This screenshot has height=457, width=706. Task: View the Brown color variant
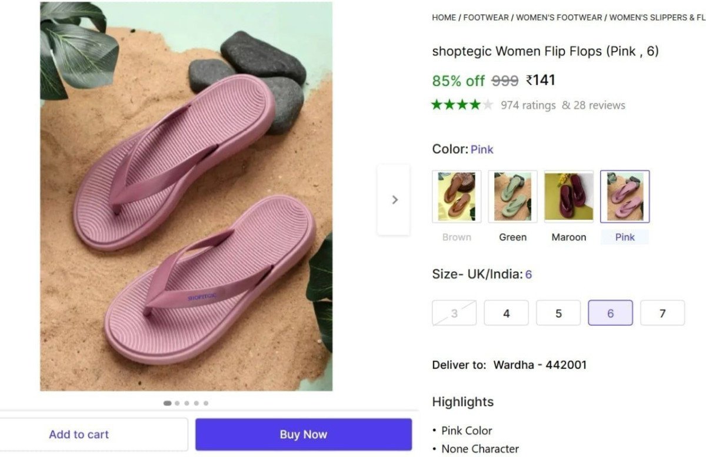tap(457, 196)
